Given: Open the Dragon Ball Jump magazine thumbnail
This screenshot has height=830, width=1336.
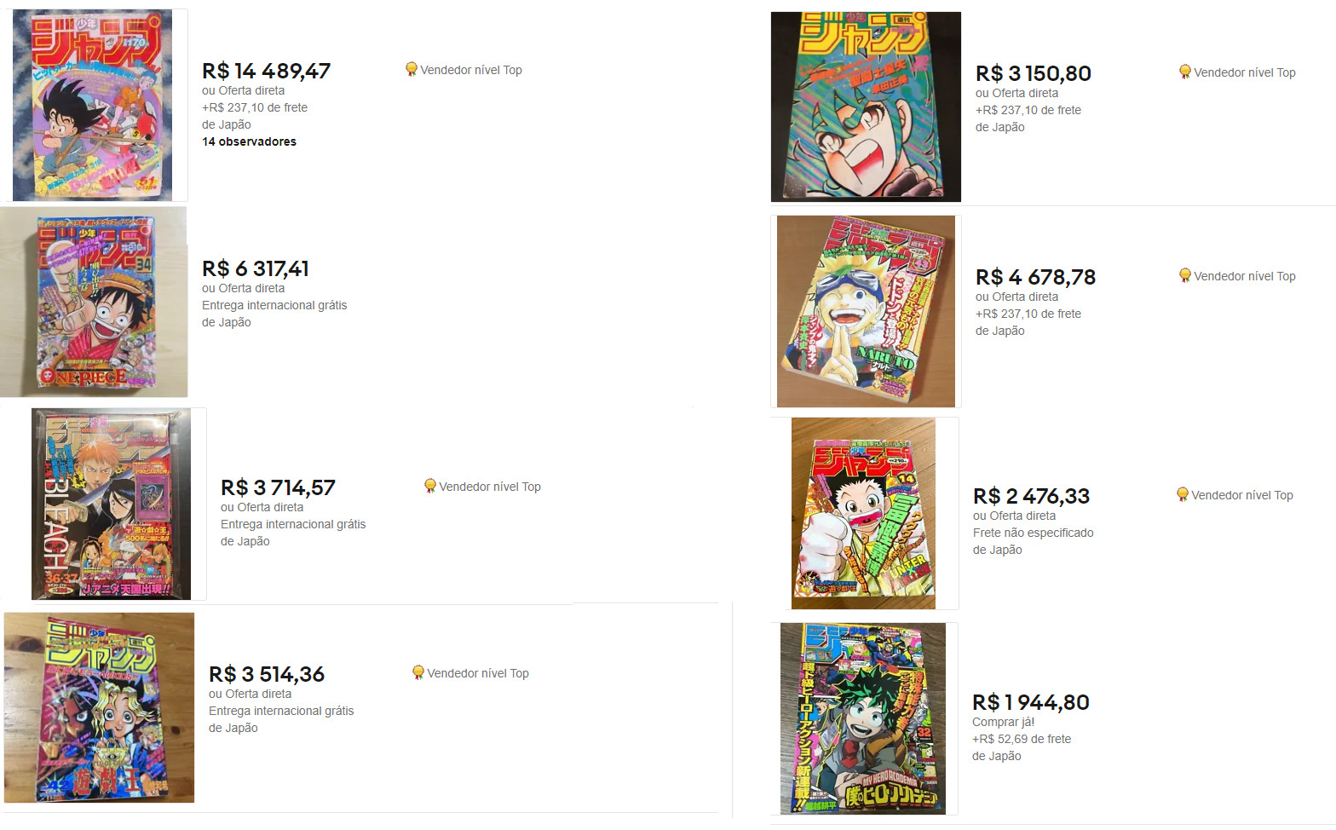Looking at the screenshot, I should pyautogui.click(x=93, y=105).
